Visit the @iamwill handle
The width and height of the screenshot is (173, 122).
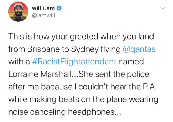[43, 15]
